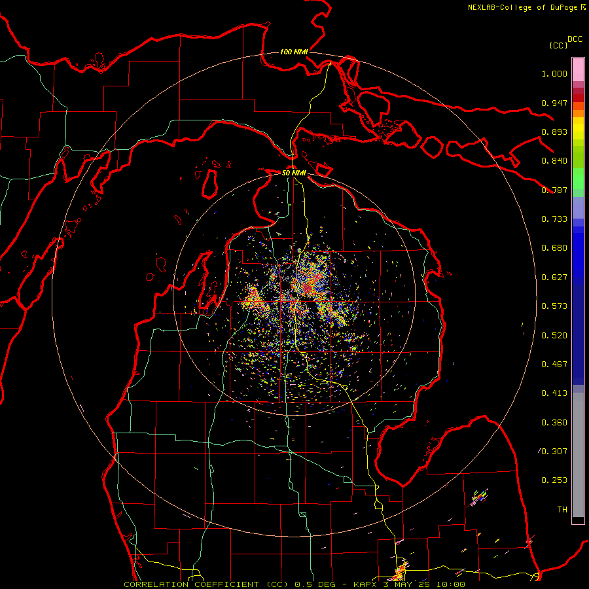Select the 0.307 color scale value
Viewport: 589px width, 589px height.
point(554,452)
